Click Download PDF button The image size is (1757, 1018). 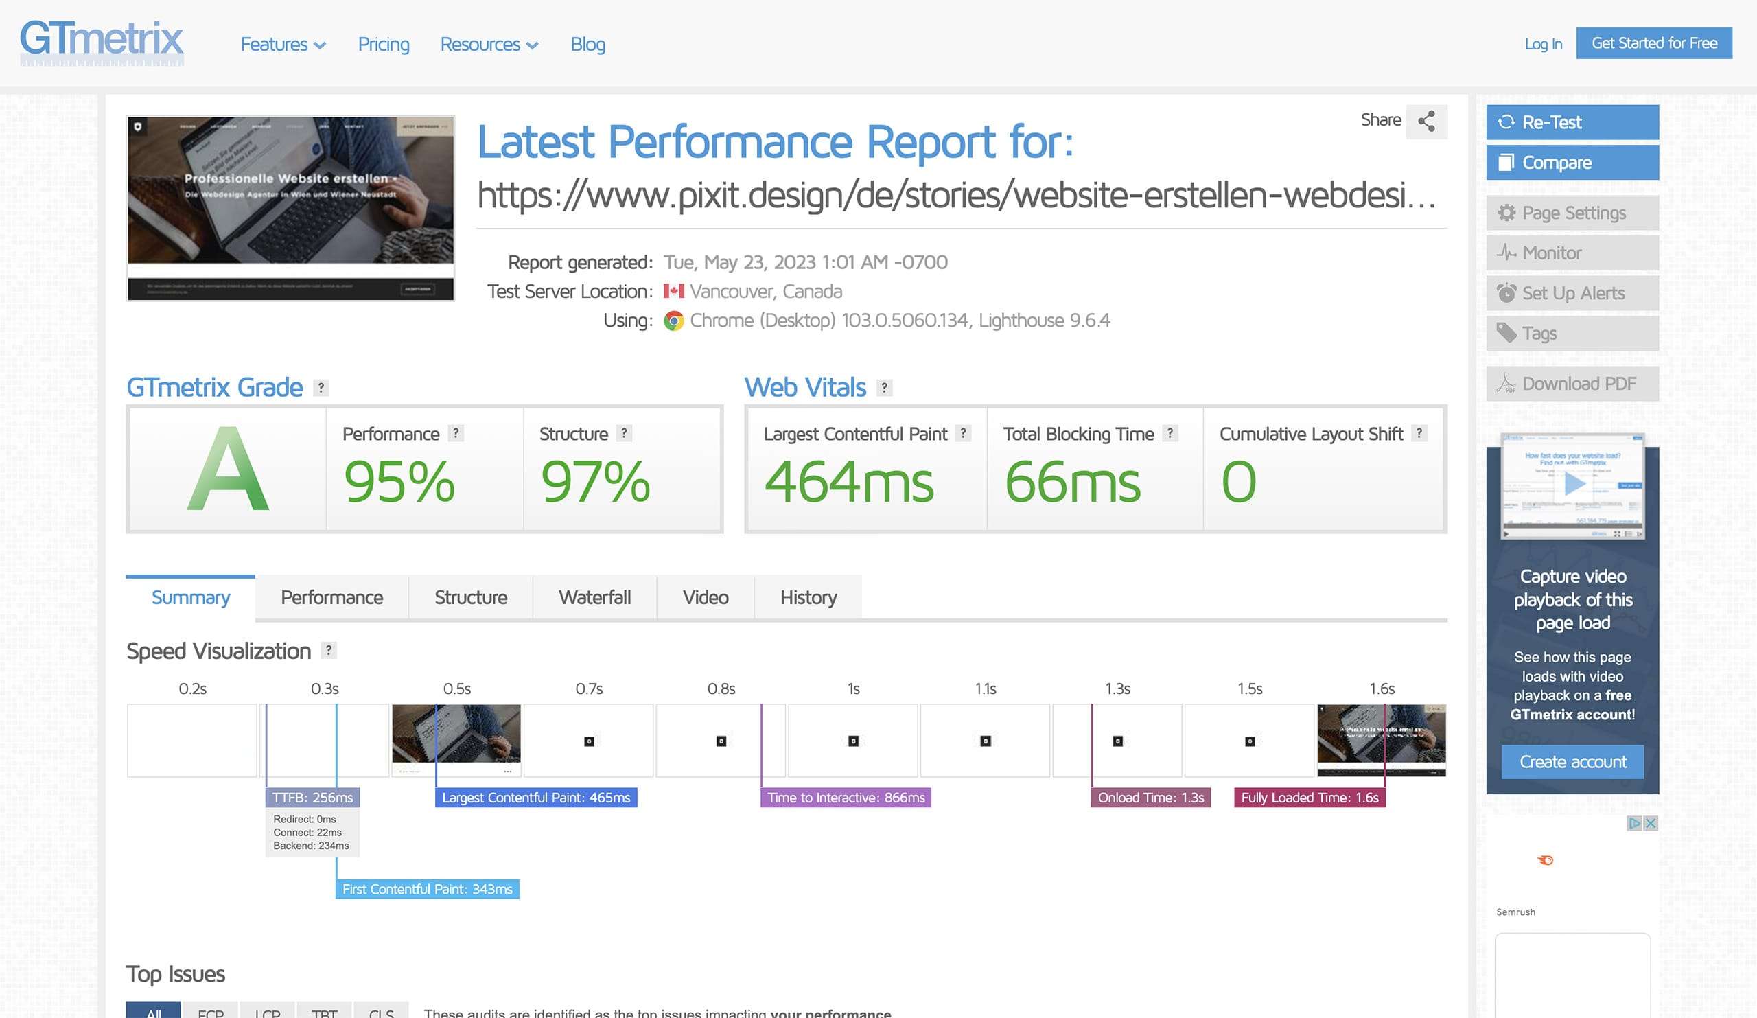pyautogui.click(x=1572, y=384)
